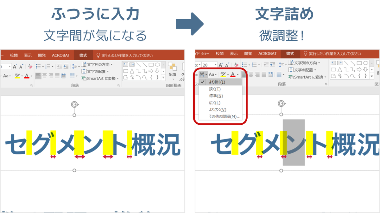The width and height of the screenshot is (380, 213).
Task: Choose 標準(N) from the spacing menu
Action: click(217, 96)
